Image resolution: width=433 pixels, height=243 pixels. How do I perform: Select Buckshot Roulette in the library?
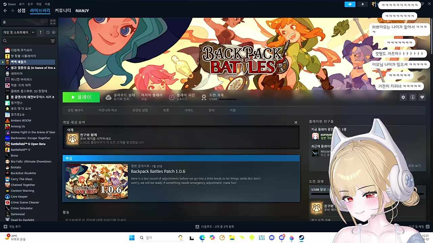[28, 173]
